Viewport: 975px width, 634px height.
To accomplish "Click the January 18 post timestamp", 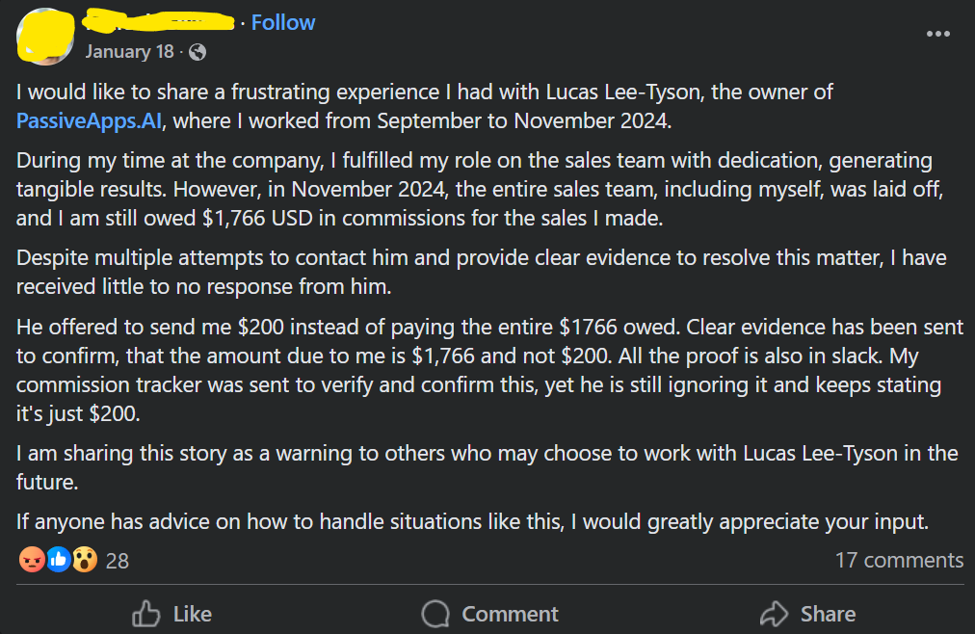I will pyautogui.click(x=129, y=52).
